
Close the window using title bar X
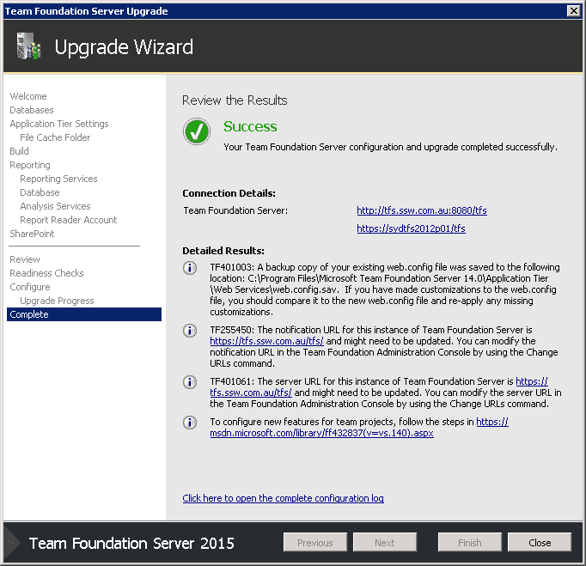[x=573, y=11]
